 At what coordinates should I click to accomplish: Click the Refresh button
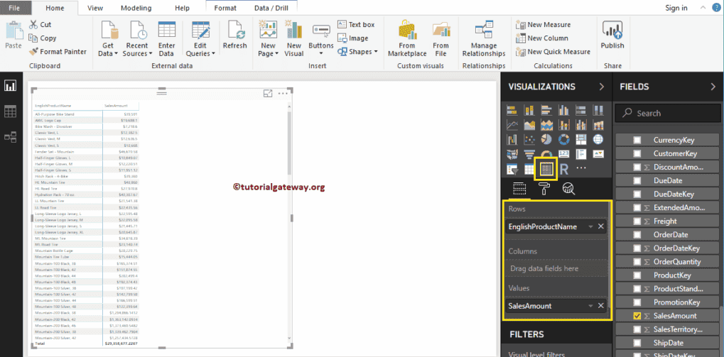coord(235,36)
